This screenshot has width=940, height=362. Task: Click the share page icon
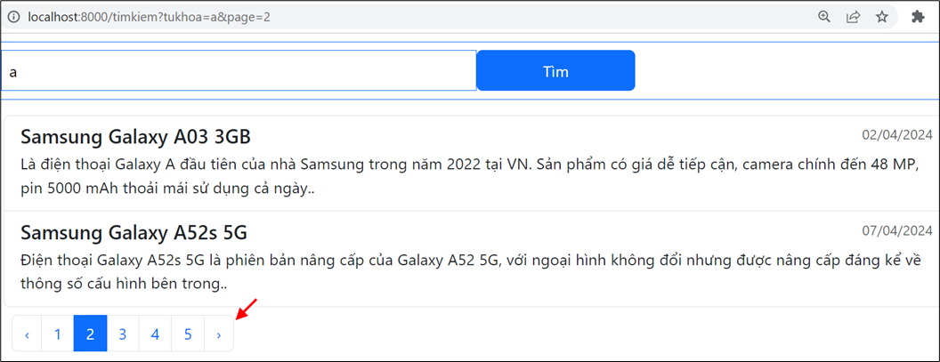point(853,17)
